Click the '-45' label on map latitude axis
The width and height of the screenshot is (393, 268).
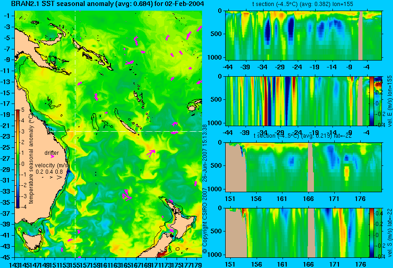[6, 257]
